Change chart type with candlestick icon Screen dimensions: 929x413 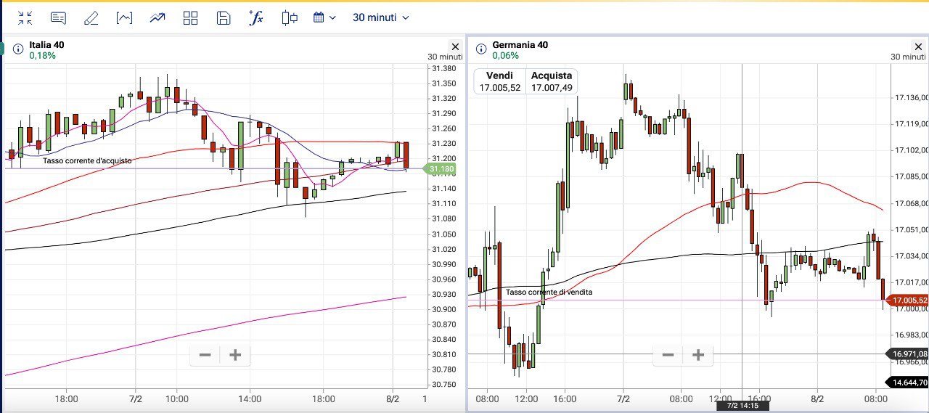point(290,17)
